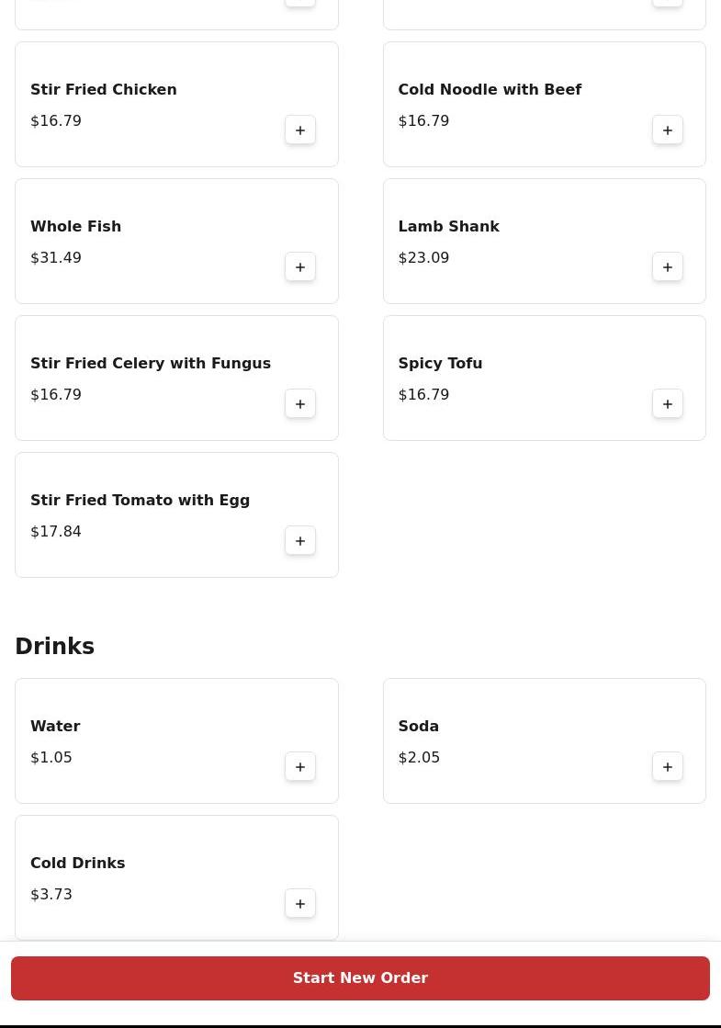Click the Spicy Tofu item title

click(x=440, y=364)
